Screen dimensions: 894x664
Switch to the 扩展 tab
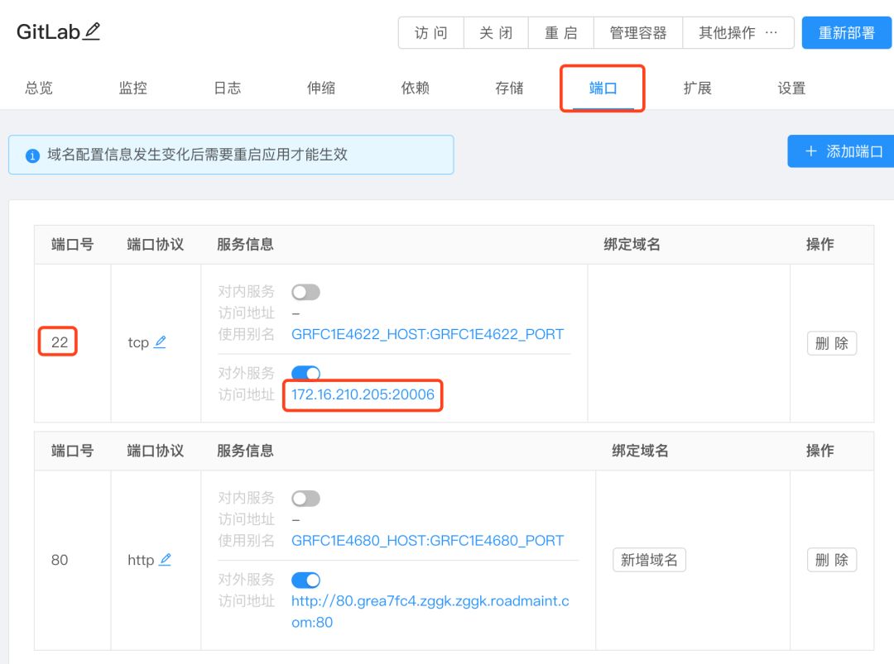point(697,88)
